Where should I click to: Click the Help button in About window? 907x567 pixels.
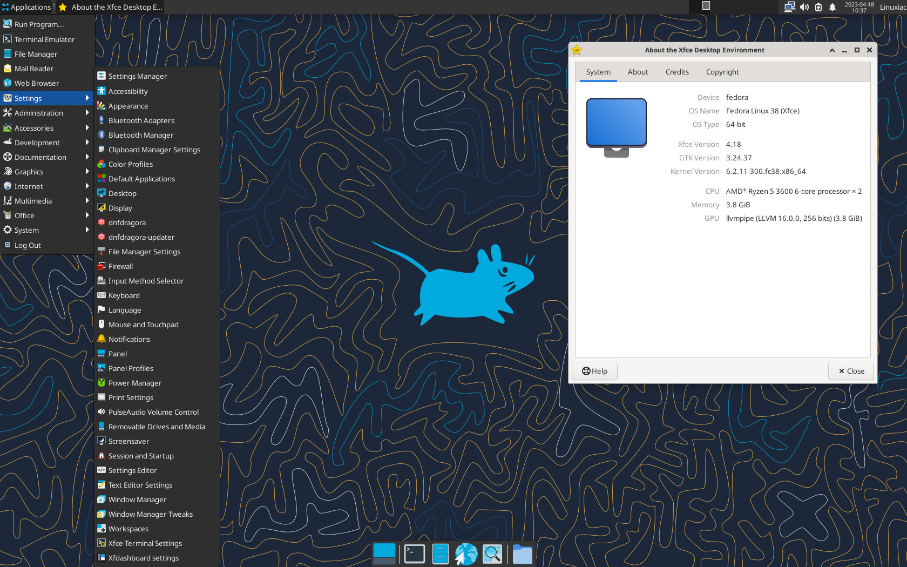(594, 371)
